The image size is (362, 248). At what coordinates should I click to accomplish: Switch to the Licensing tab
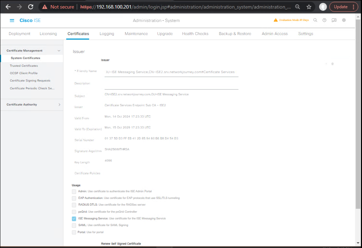(x=48, y=34)
